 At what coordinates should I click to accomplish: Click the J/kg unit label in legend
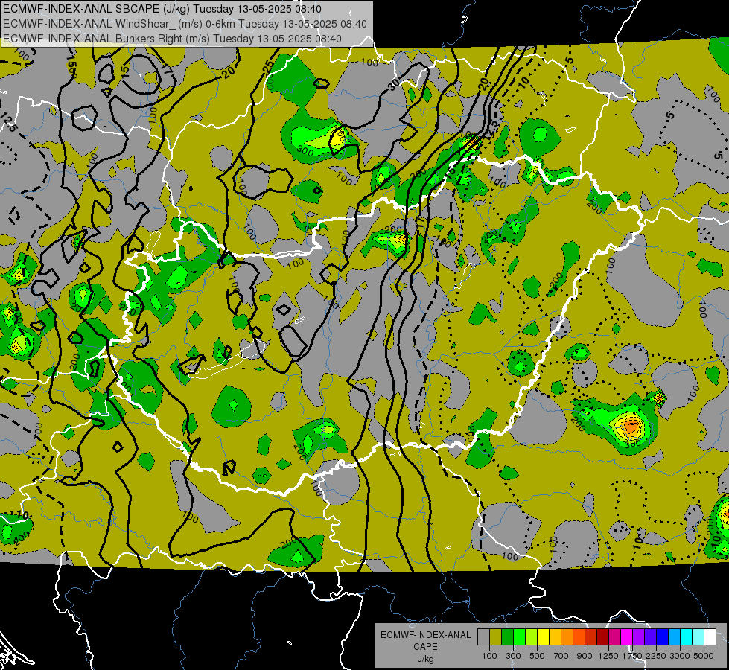(426, 659)
